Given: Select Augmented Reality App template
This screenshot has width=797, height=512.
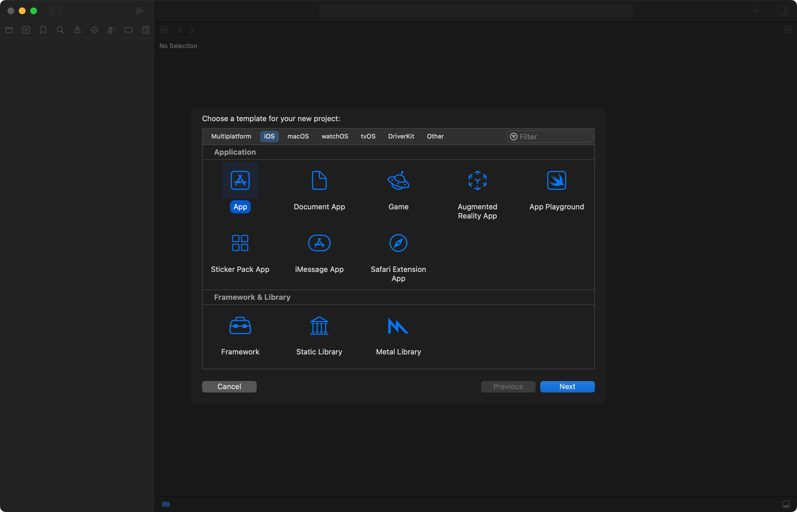Looking at the screenshot, I should [477, 181].
